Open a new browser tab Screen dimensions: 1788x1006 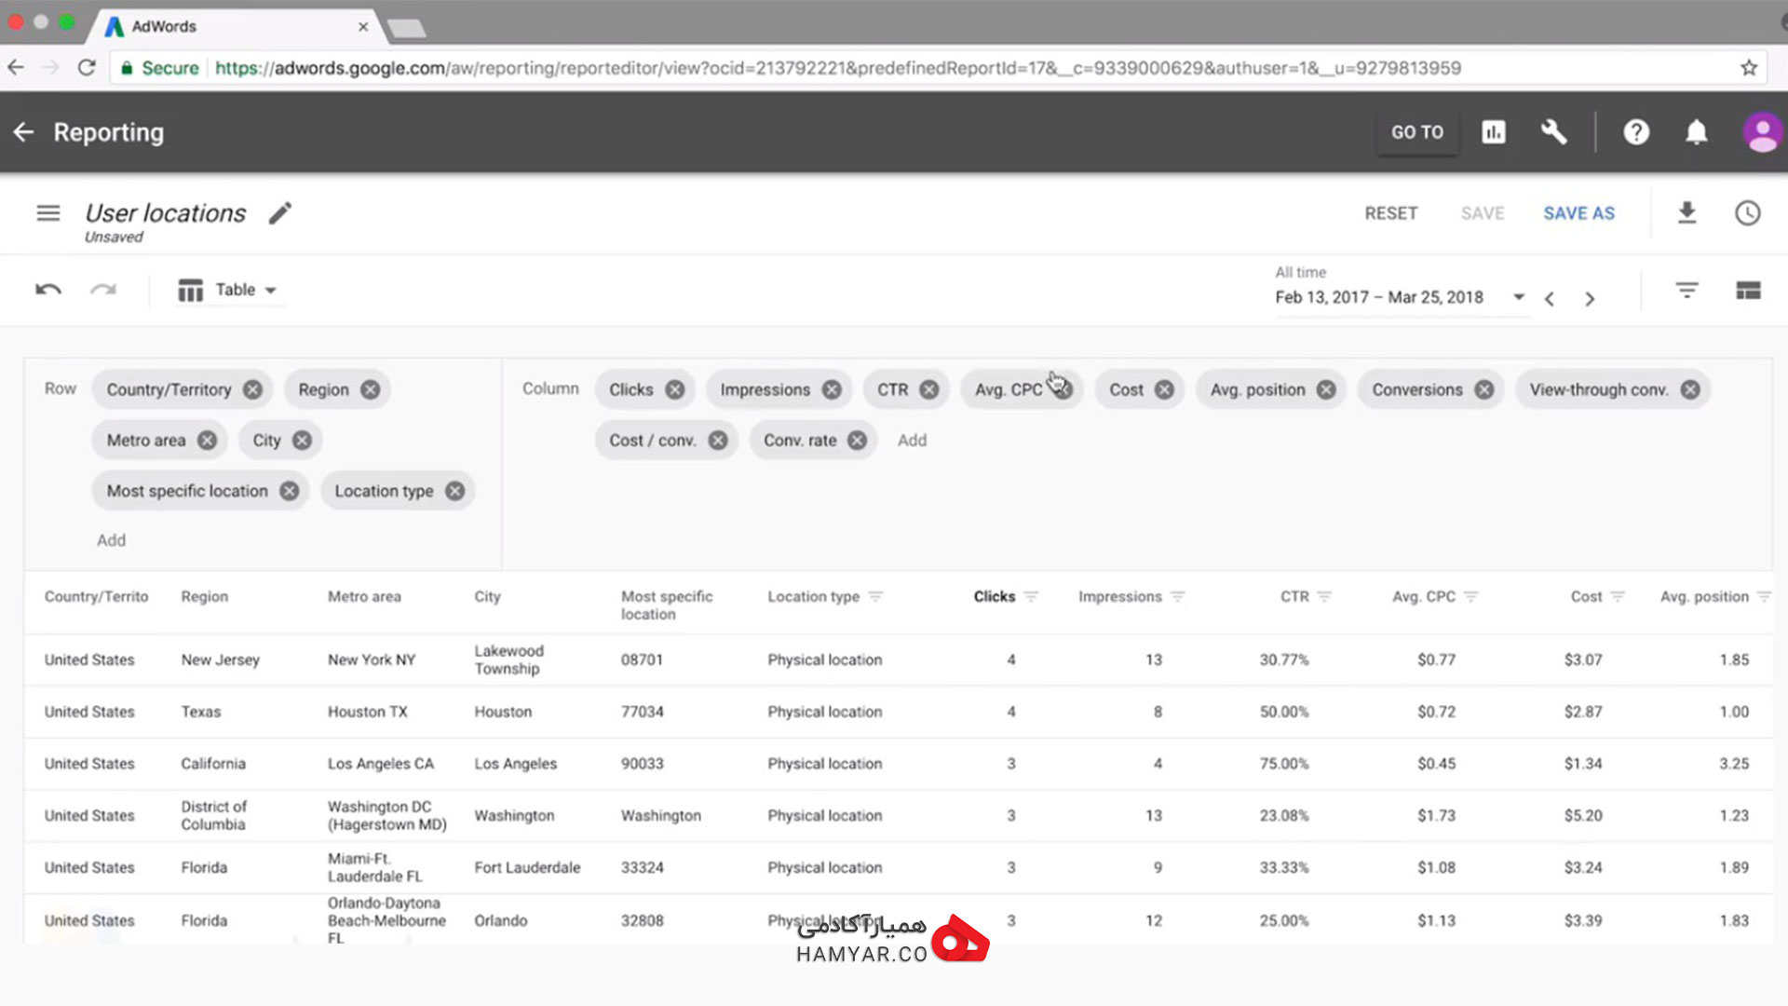pyautogui.click(x=407, y=28)
